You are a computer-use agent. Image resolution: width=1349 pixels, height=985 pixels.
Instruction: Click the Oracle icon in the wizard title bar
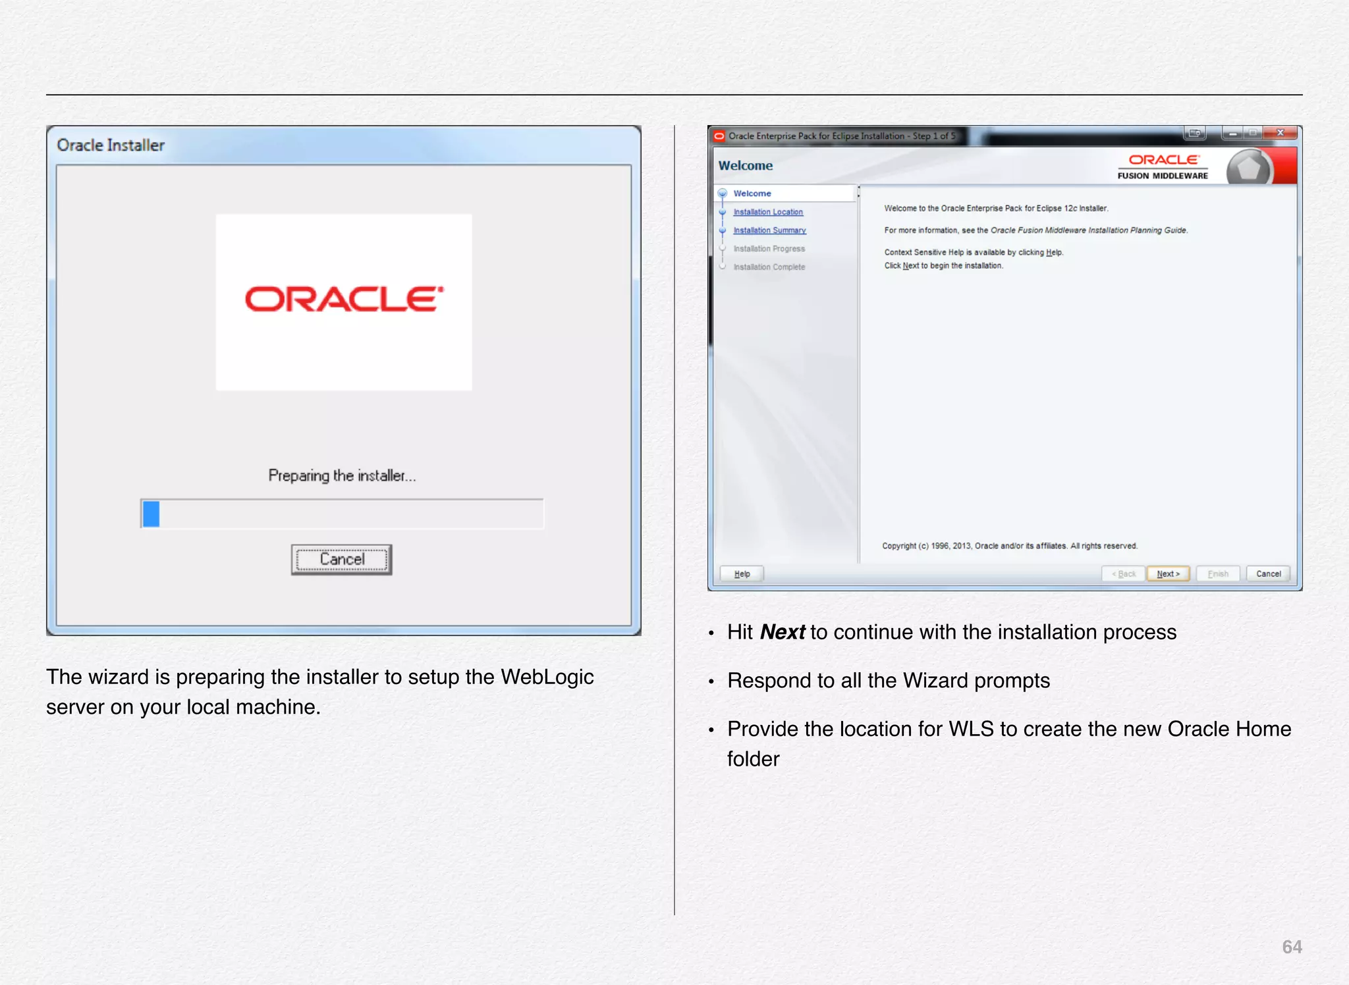pos(719,136)
